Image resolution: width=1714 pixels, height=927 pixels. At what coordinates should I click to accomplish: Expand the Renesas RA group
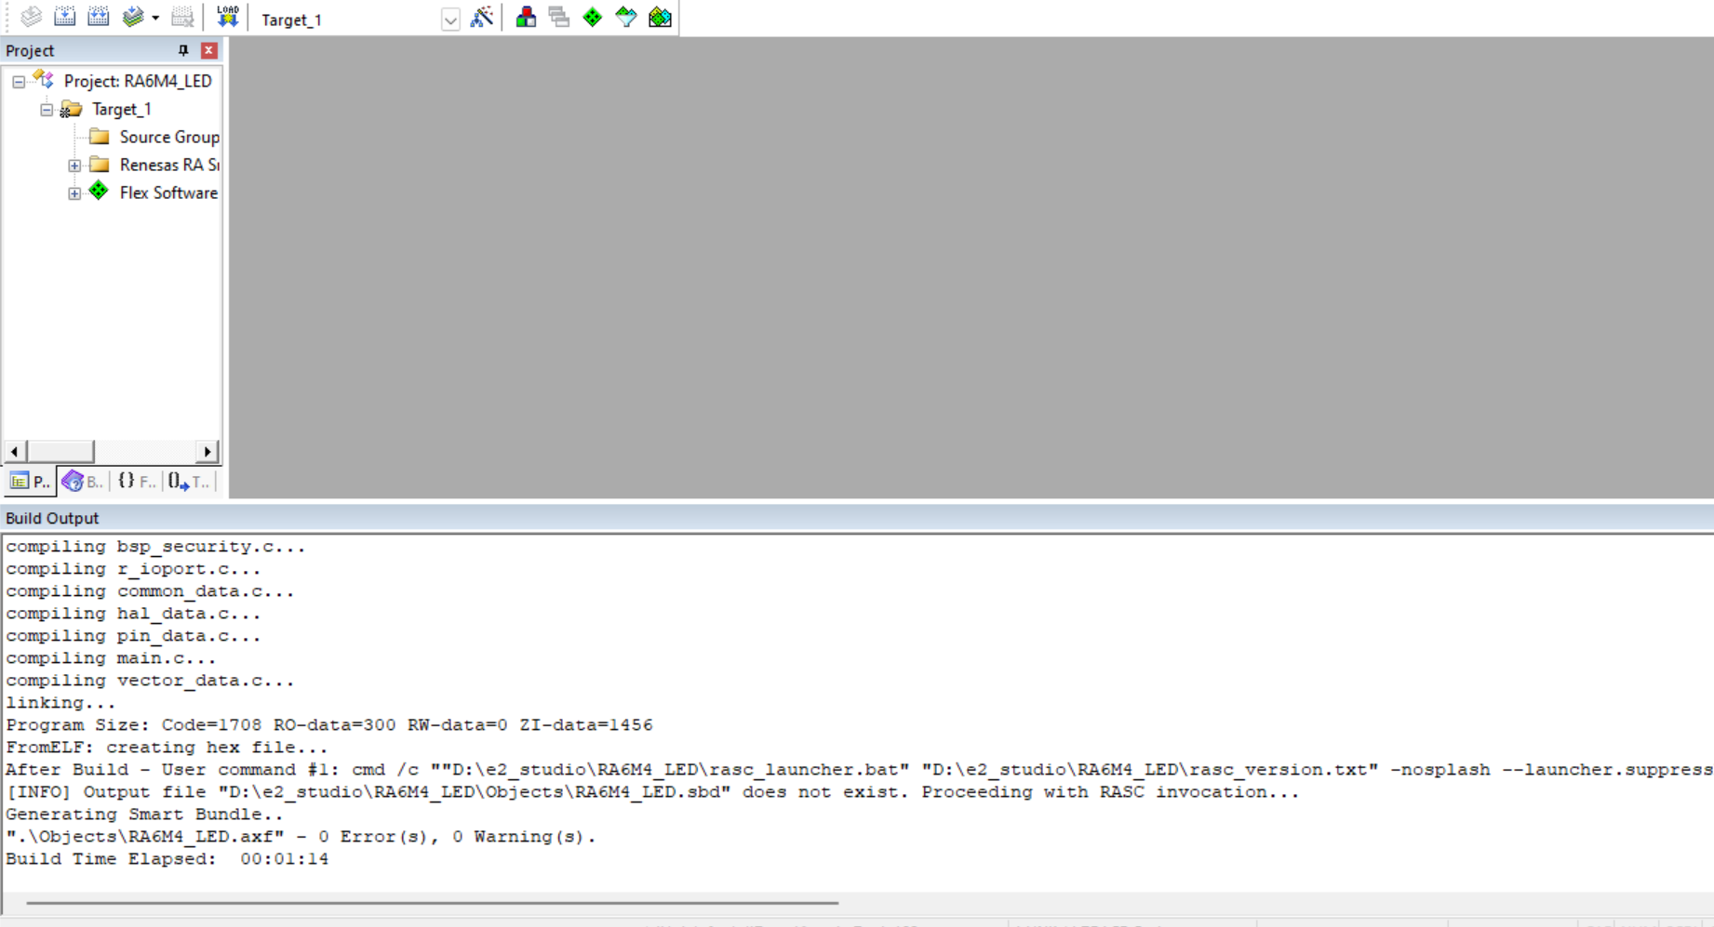point(74,166)
